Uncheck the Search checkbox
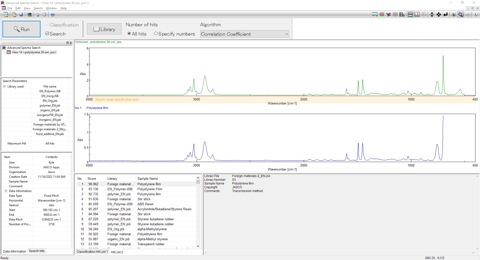 point(47,33)
